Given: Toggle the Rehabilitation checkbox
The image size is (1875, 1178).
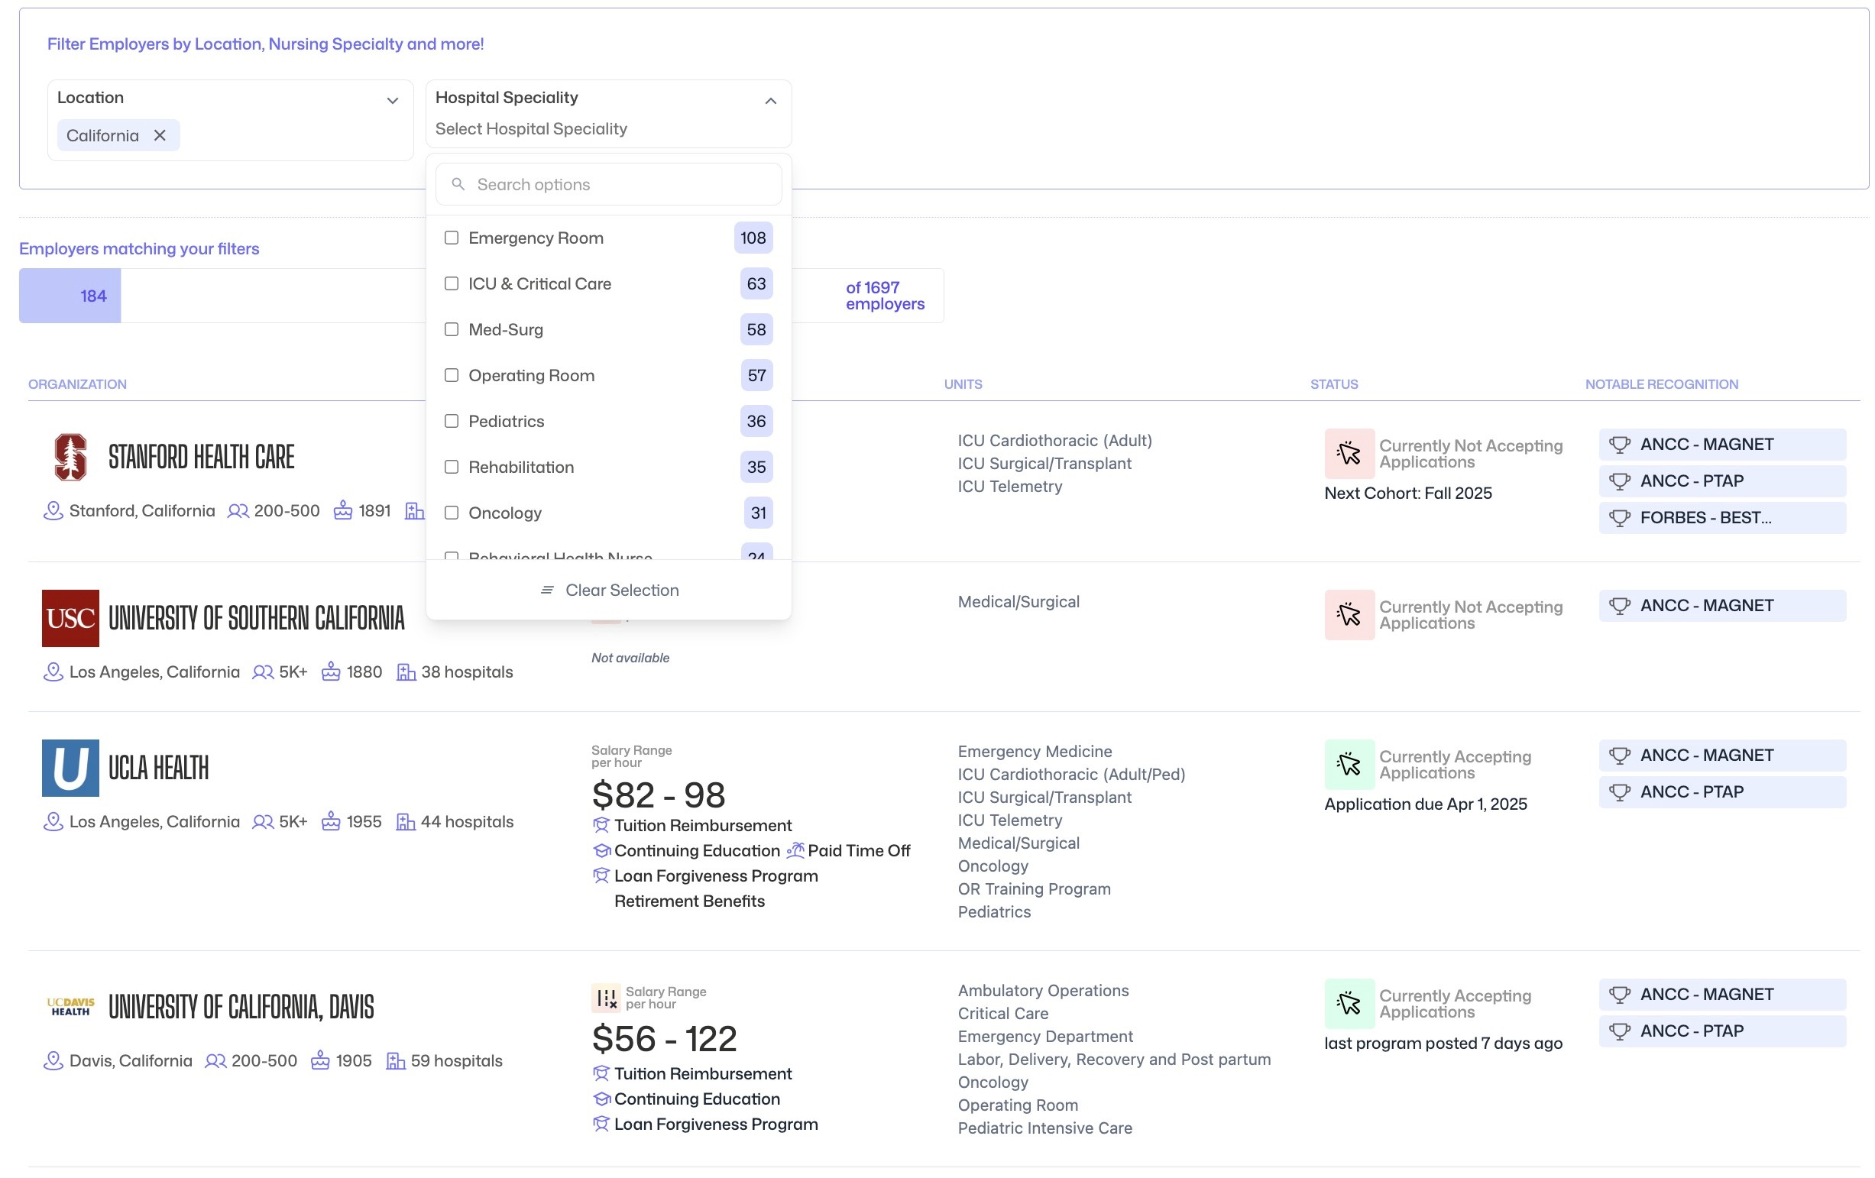Looking at the screenshot, I should pos(452,468).
